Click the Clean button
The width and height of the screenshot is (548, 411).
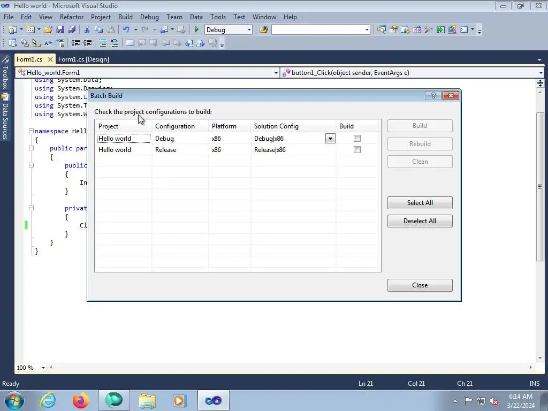click(x=420, y=162)
